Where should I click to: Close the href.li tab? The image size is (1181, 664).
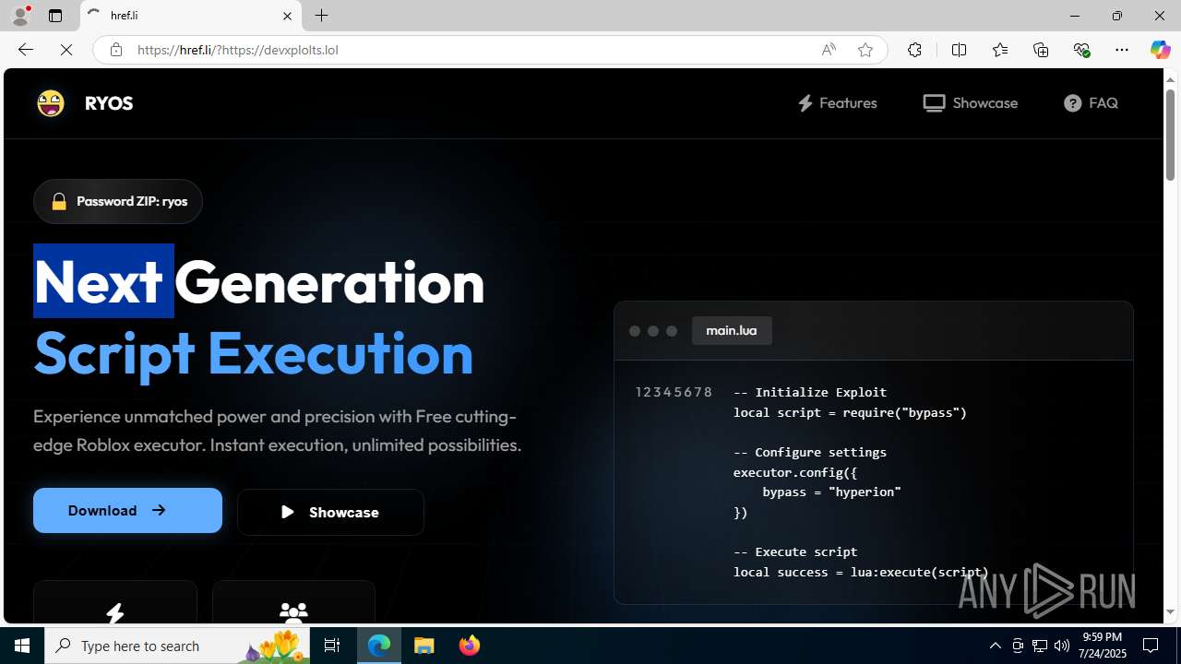point(287,16)
